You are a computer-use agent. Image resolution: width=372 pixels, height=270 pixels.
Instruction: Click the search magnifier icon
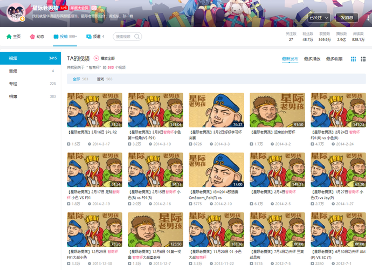[x=137, y=37]
